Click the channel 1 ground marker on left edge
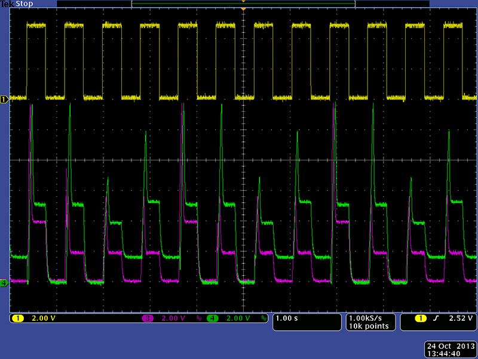This screenshot has height=359, width=478. [x=4, y=99]
